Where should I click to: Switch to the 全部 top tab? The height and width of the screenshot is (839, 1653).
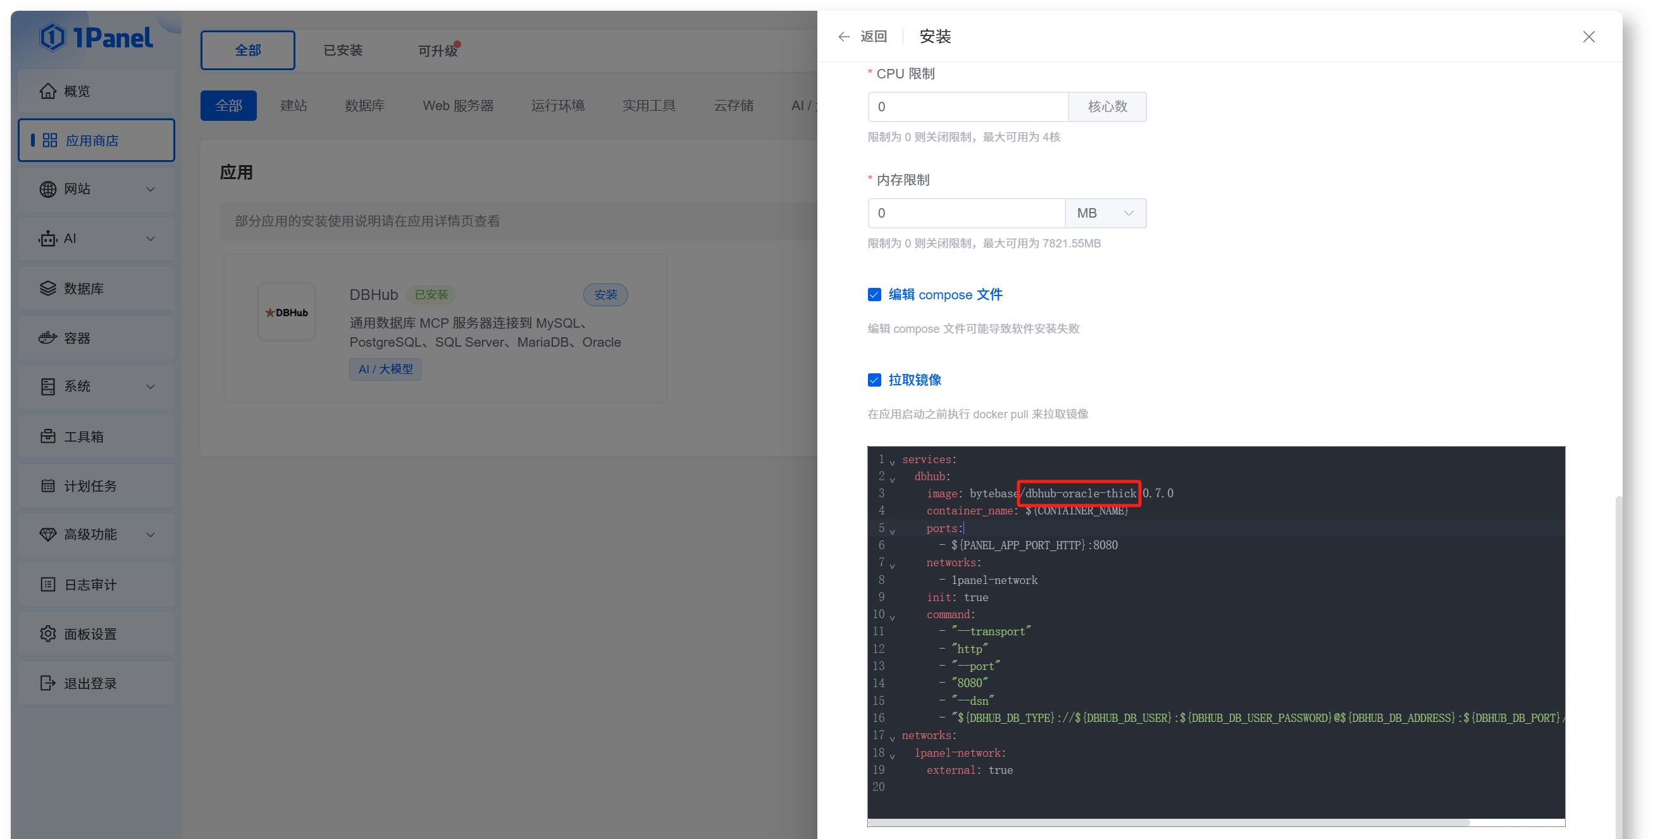248,50
